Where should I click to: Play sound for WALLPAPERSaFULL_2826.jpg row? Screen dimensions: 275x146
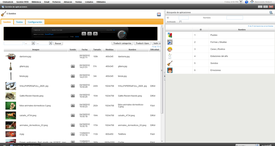pos(73,86)
